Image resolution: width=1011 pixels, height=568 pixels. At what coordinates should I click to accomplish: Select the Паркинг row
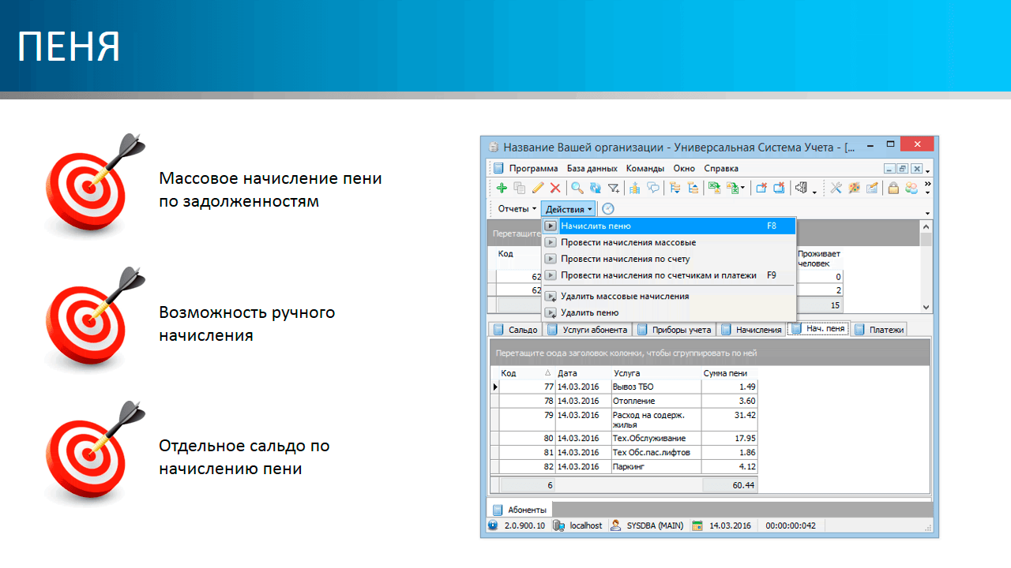click(x=624, y=467)
